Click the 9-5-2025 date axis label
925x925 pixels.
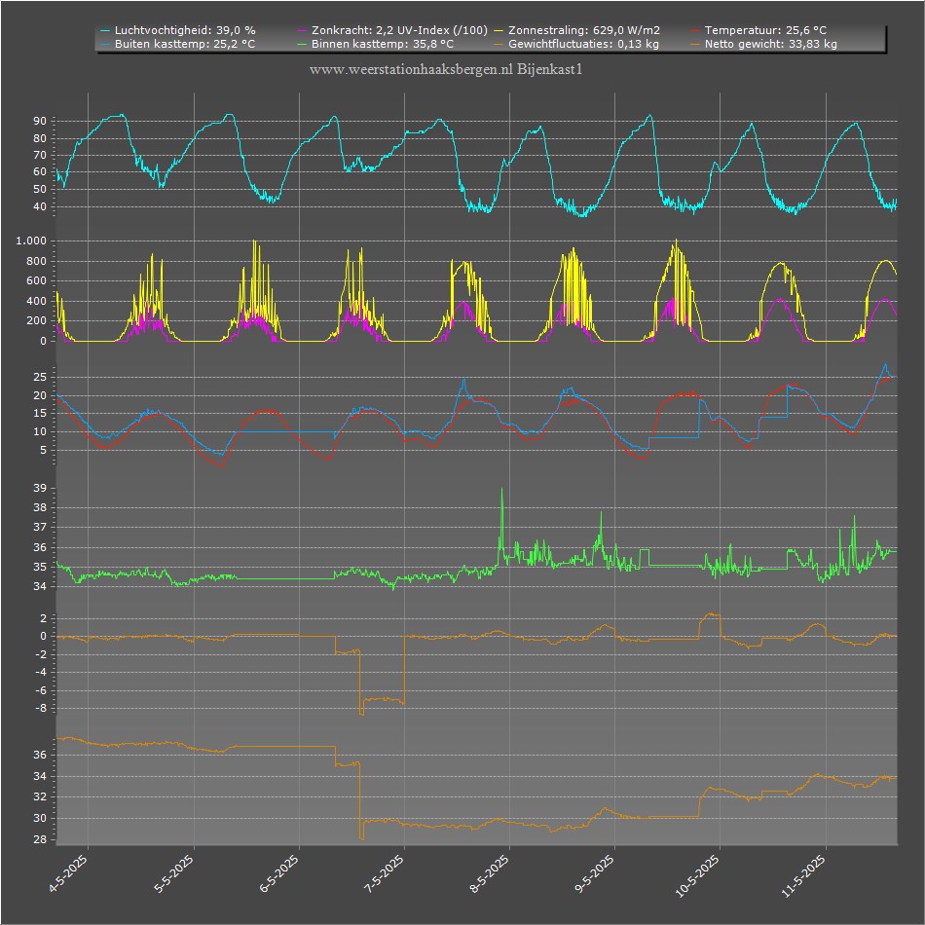tap(595, 873)
